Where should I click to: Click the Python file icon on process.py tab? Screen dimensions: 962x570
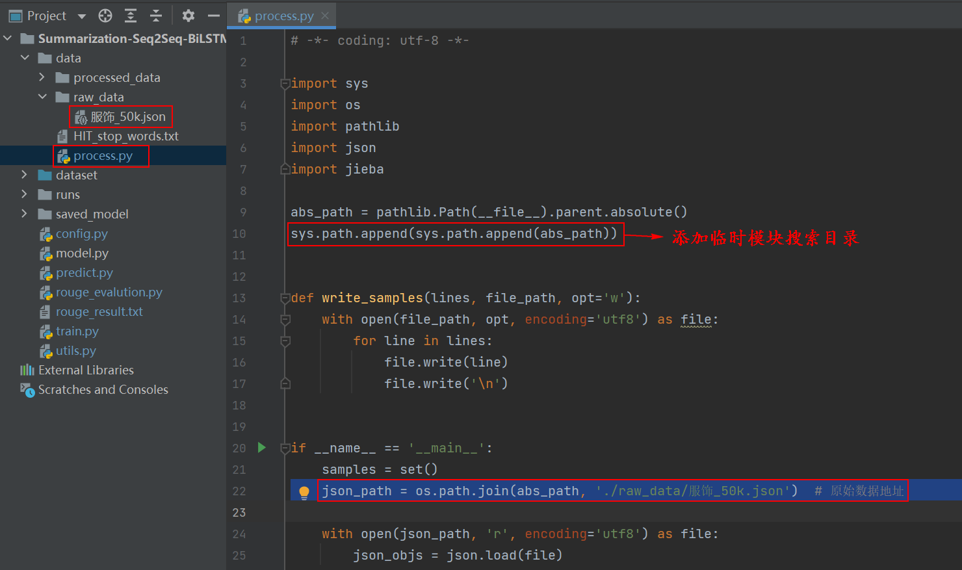[245, 16]
